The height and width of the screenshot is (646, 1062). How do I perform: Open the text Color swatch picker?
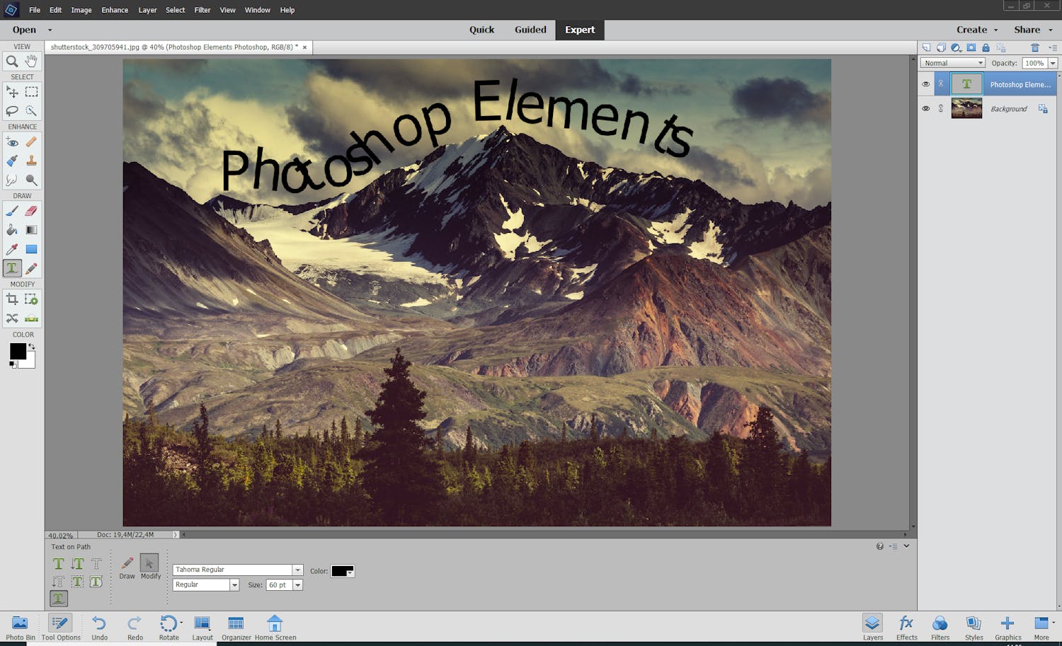pos(342,570)
